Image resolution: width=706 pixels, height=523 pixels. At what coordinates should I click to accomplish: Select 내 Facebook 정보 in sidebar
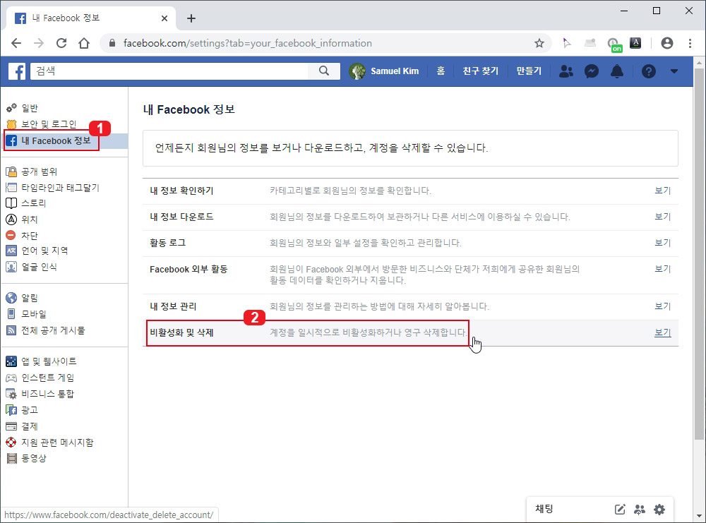(56, 141)
